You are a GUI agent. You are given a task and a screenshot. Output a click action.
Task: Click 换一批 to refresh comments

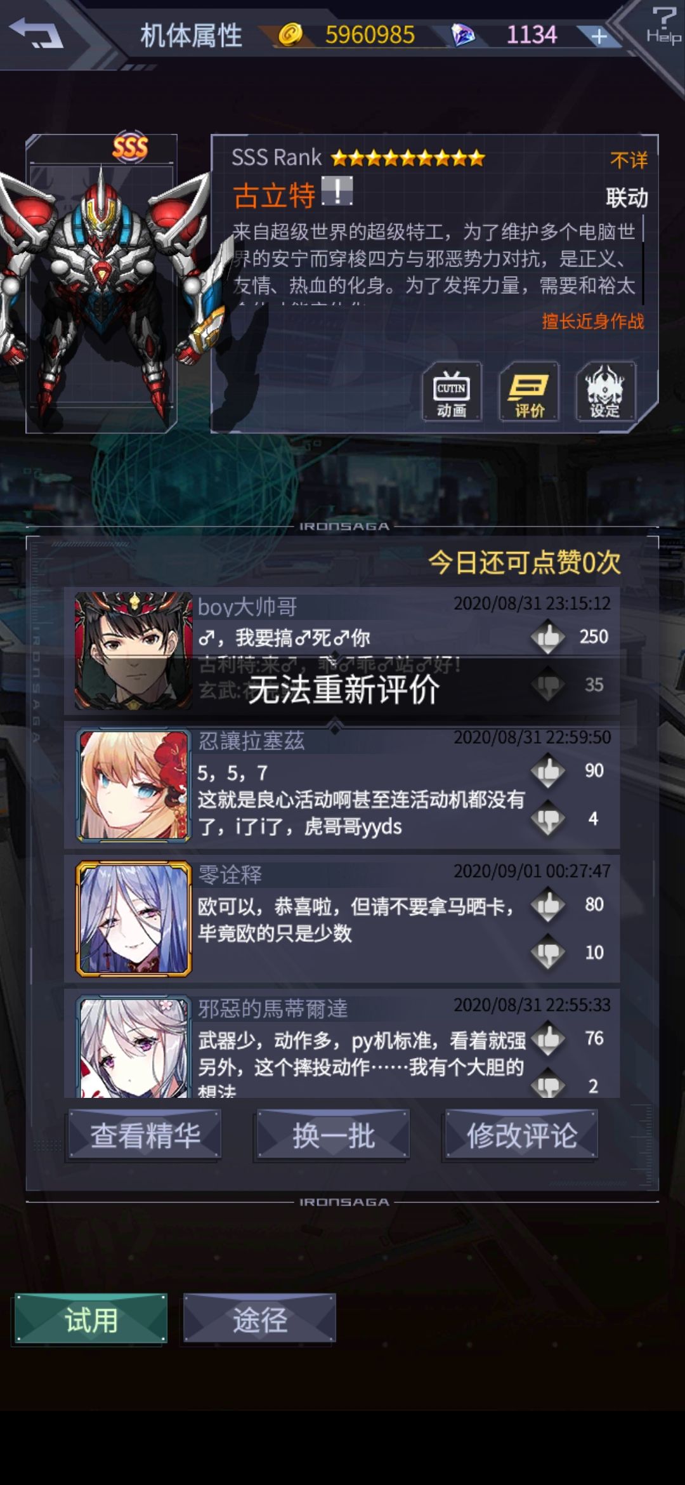[x=333, y=1135]
